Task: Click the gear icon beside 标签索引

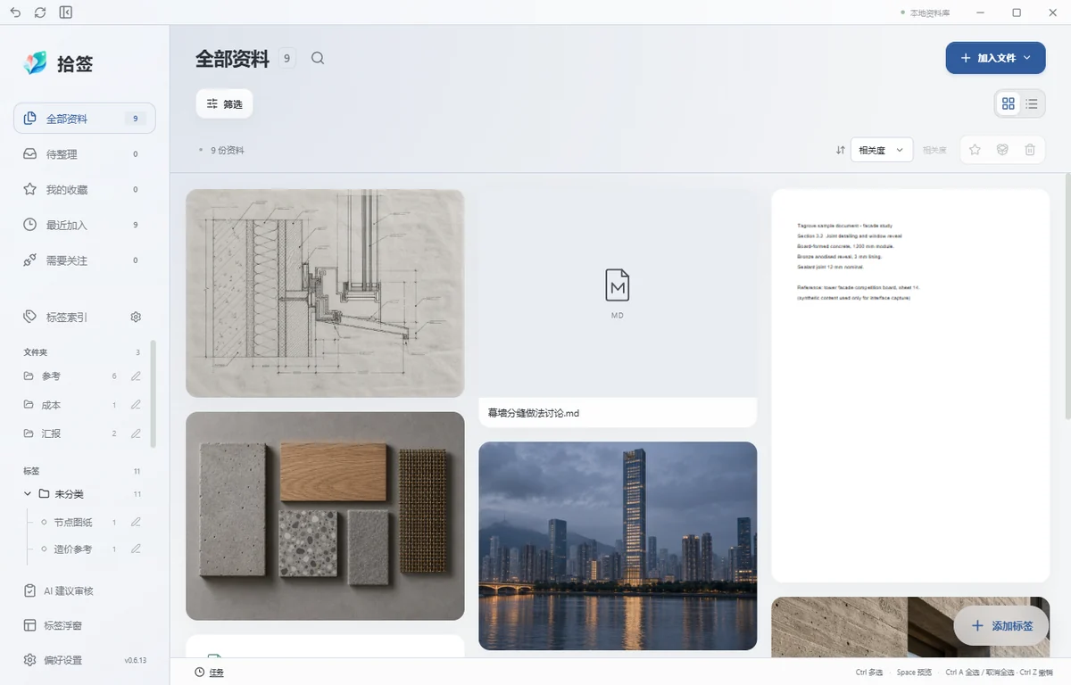Action: 136,317
